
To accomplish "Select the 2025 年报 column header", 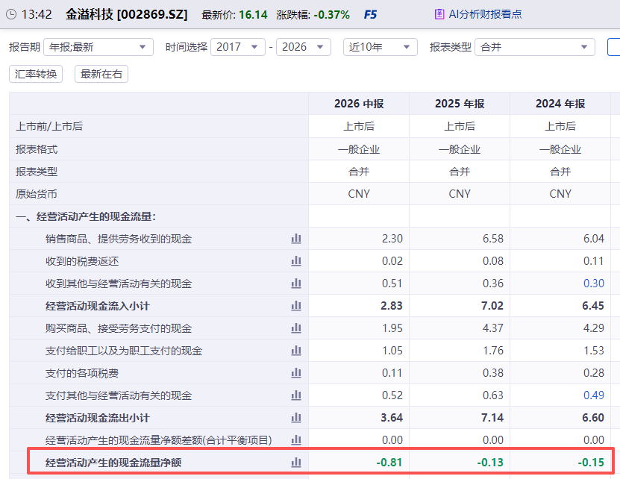I will [x=460, y=104].
